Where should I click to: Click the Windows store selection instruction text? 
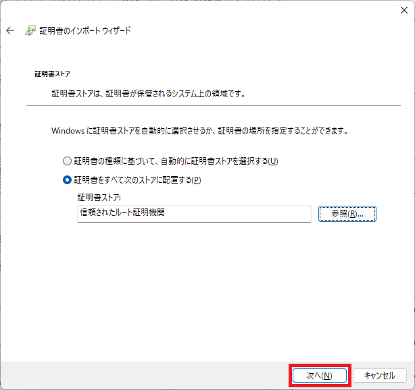(200, 130)
